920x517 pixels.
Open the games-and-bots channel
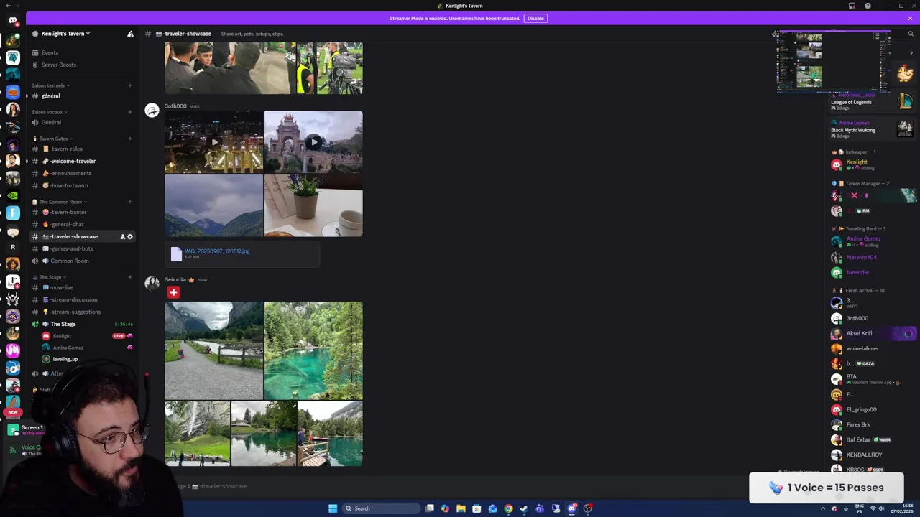tap(71, 248)
